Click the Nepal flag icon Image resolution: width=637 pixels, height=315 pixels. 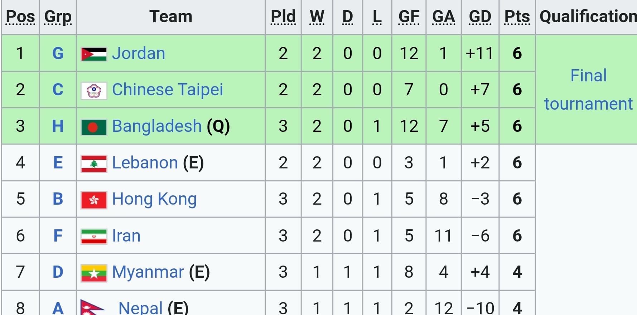(x=93, y=307)
